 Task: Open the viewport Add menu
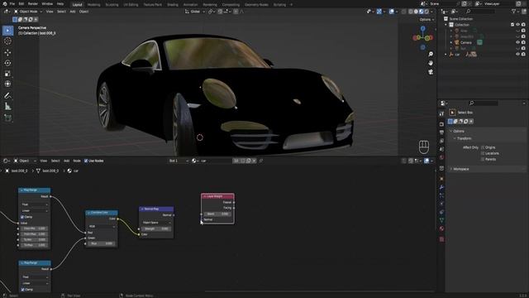pos(73,12)
